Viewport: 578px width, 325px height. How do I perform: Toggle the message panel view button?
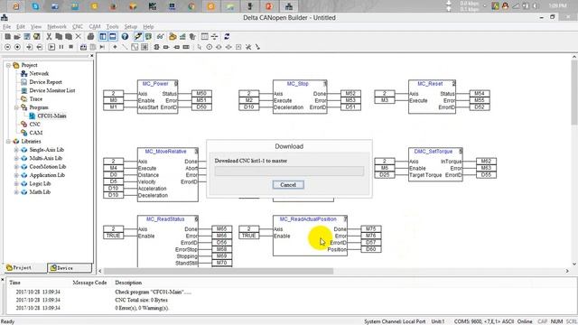coord(112,36)
